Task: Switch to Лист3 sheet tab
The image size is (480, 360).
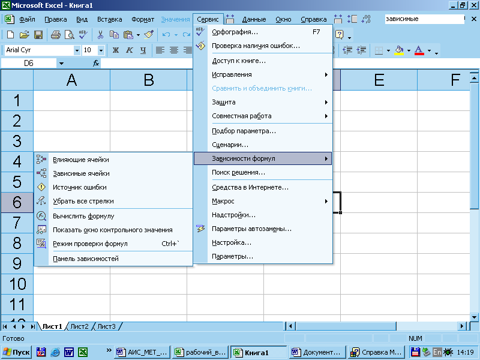Action: pos(106,326)
